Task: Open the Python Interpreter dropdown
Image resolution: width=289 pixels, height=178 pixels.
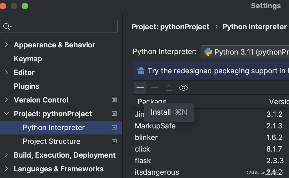Action: (x=245, y=52)
